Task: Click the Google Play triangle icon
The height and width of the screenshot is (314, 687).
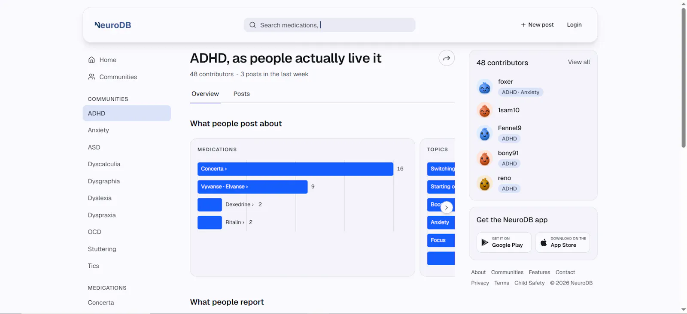Action: click(485, 242)
